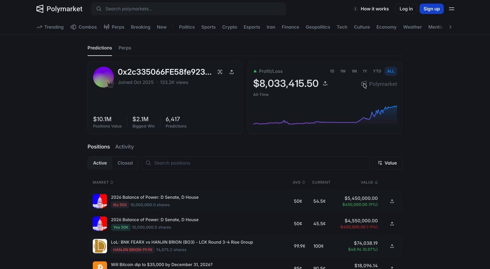Open the Value sort dropdown beside the positions search
This screenshot has width=490, height=269.
(x=388, y=163)
